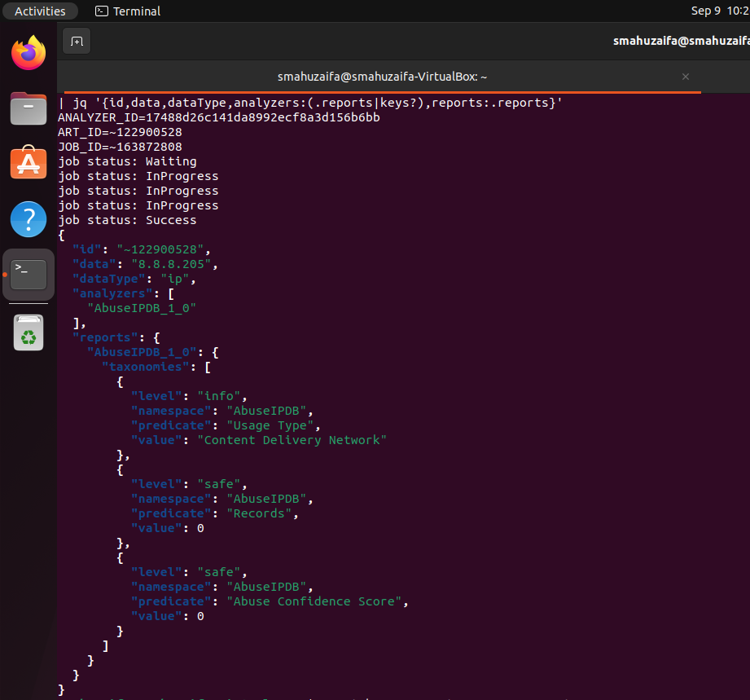Select the Terminal icon in dock
The image size is (750, 700).
28,275
